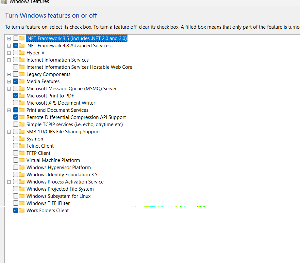
Task: Select Work Folders Client label
Action: (47, 211)
